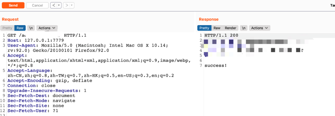Image resolution: width=335 pixels, height=116 pixels.
Task: Expand the Response Actions menu
Action: pyautogui.click(x=260, y=28)
